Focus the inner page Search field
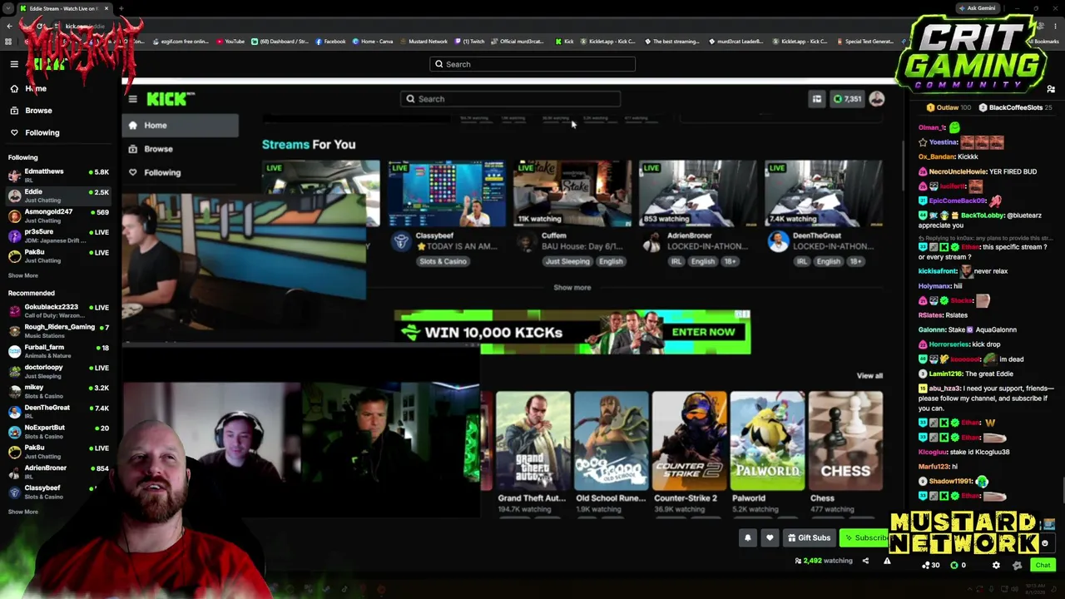1065x599 pixels. coord(511,99)
